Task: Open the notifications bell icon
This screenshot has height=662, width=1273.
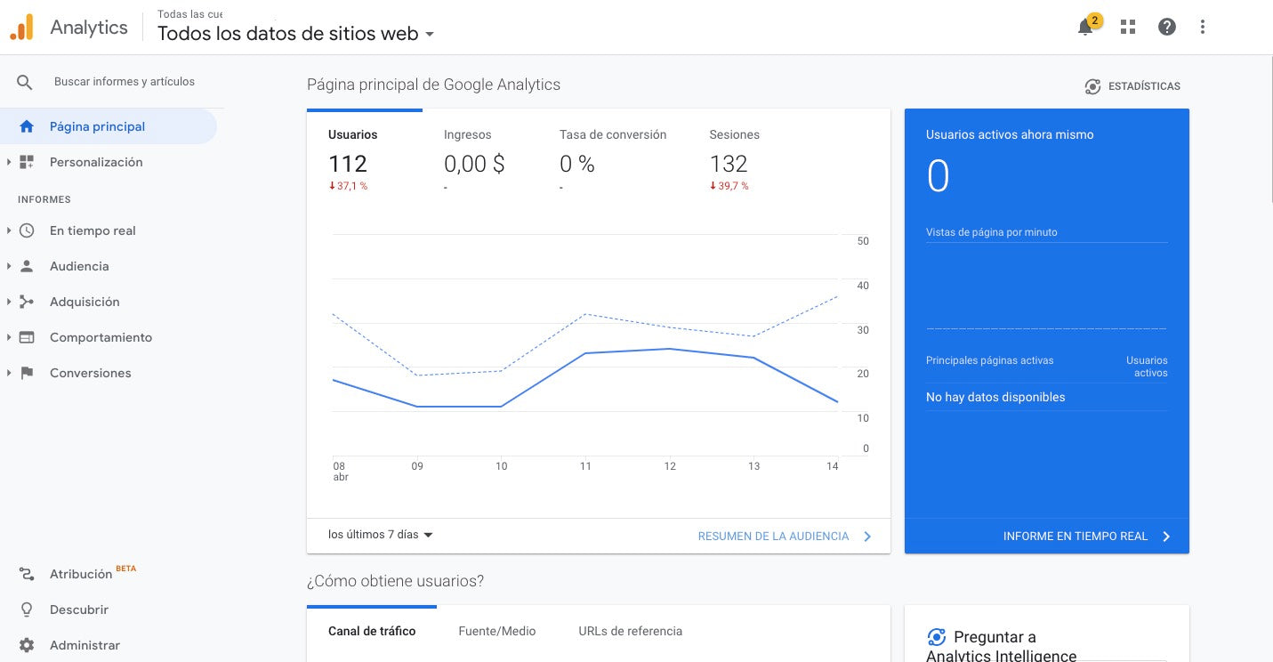Action: (1086, 27)
